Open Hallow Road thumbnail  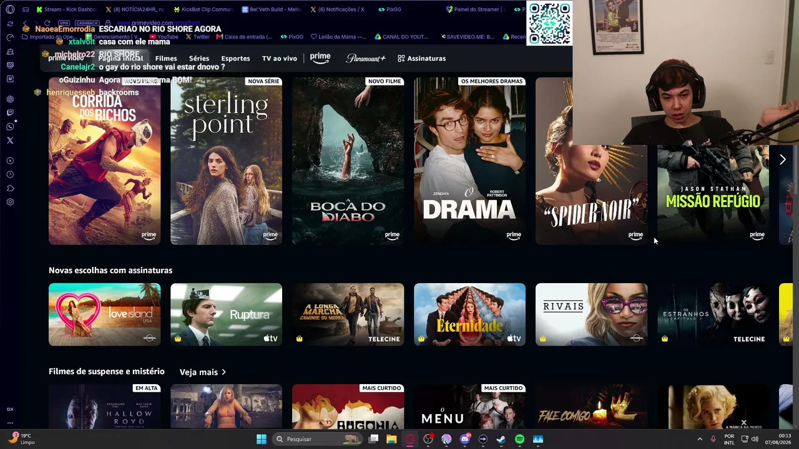pyautogui.click(x=104, y=407)
